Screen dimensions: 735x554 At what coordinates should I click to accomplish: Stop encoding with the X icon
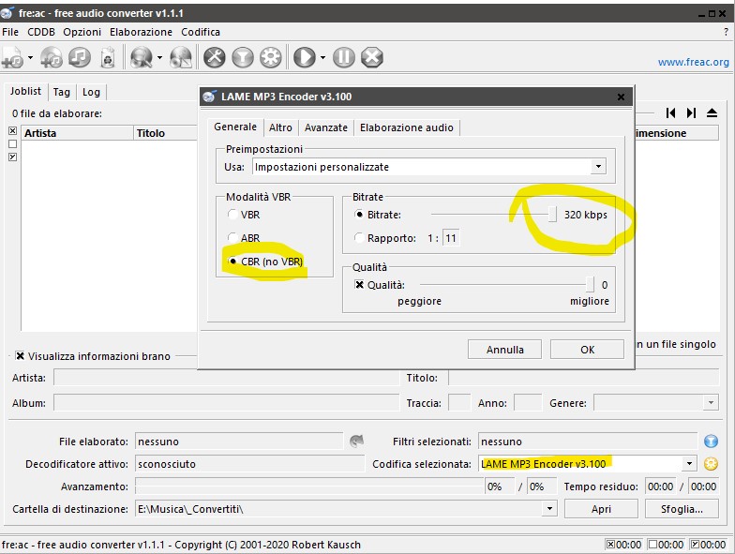click(x=372, y=58)
